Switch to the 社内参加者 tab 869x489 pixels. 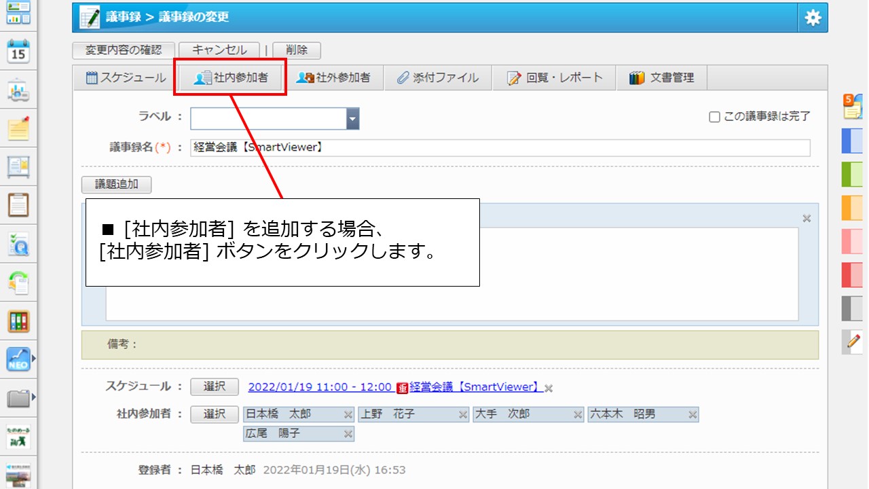[231, 77]
